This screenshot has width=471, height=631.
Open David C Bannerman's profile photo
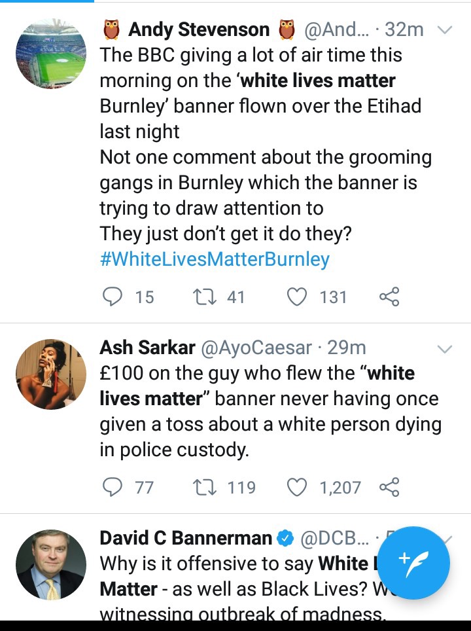51,564
